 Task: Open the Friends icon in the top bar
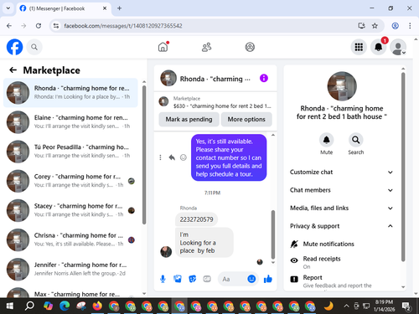[206, 47]
